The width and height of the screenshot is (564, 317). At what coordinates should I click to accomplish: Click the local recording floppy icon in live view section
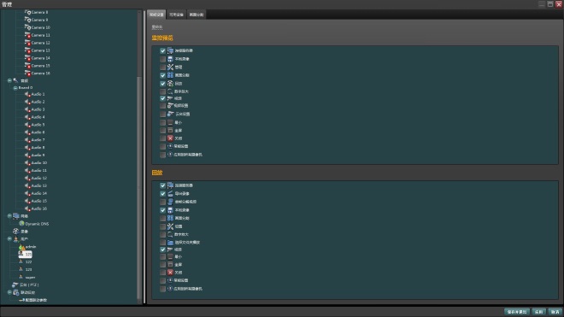point(170,59)
